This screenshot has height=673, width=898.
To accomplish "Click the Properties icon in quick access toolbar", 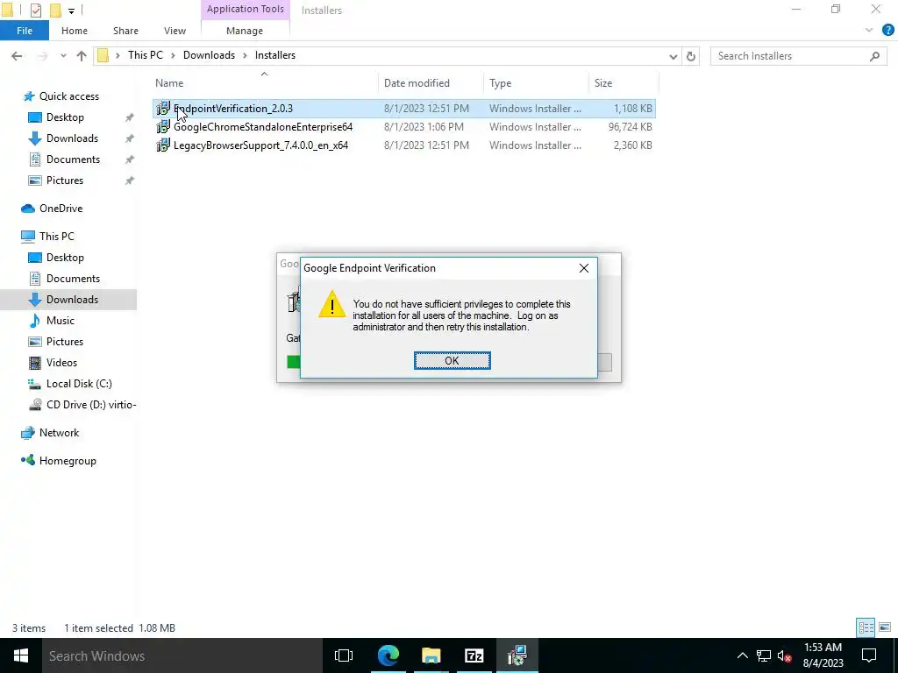I will coord(35,11).
